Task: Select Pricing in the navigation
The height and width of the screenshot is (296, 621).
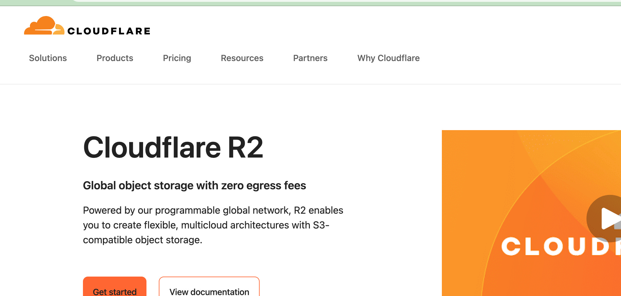Action: [177, 58]
